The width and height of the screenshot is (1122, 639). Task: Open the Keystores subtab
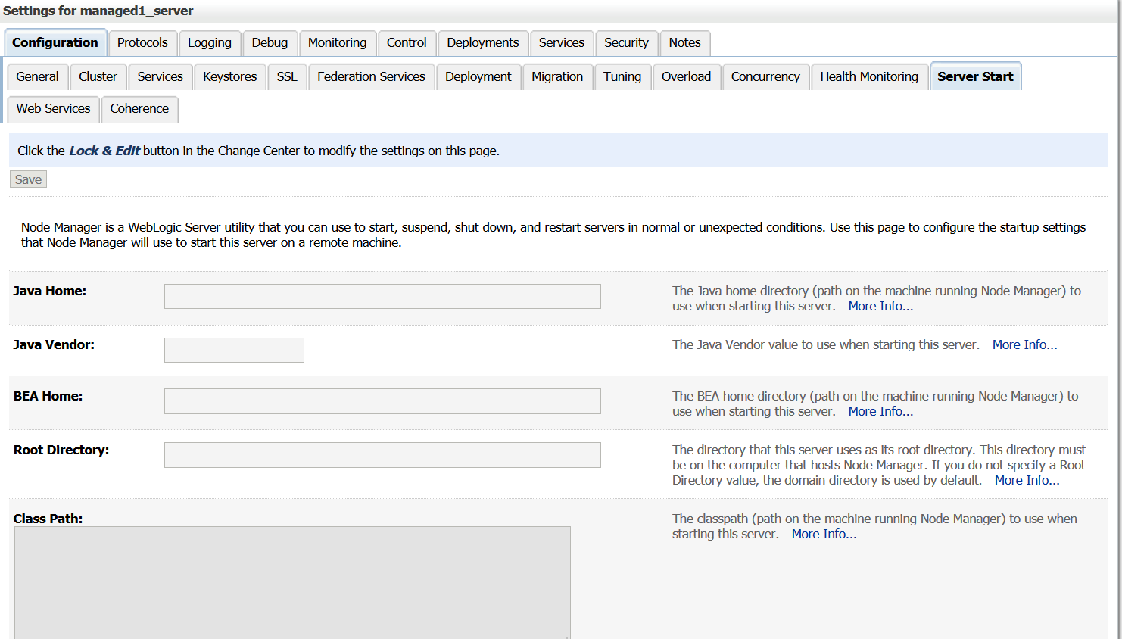tap(230, 77)
